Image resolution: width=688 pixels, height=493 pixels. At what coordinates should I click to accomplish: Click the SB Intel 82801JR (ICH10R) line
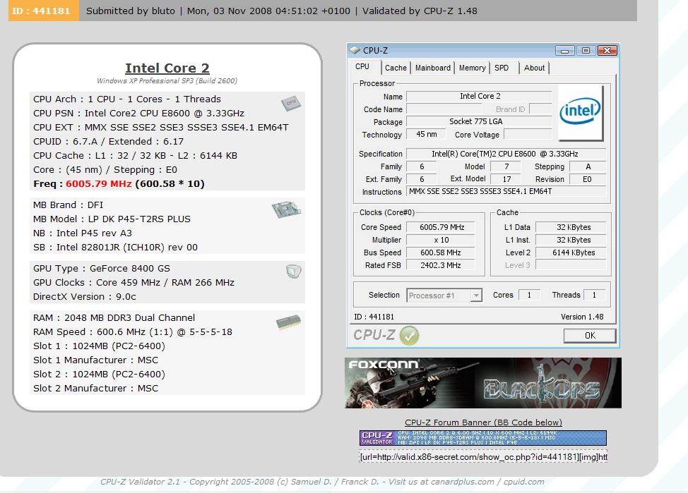(x=115, y=247)
